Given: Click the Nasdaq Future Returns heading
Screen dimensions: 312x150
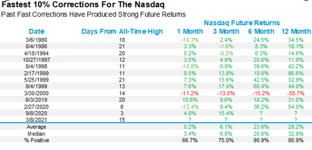Looking at the screenshot, I should 242,23.
